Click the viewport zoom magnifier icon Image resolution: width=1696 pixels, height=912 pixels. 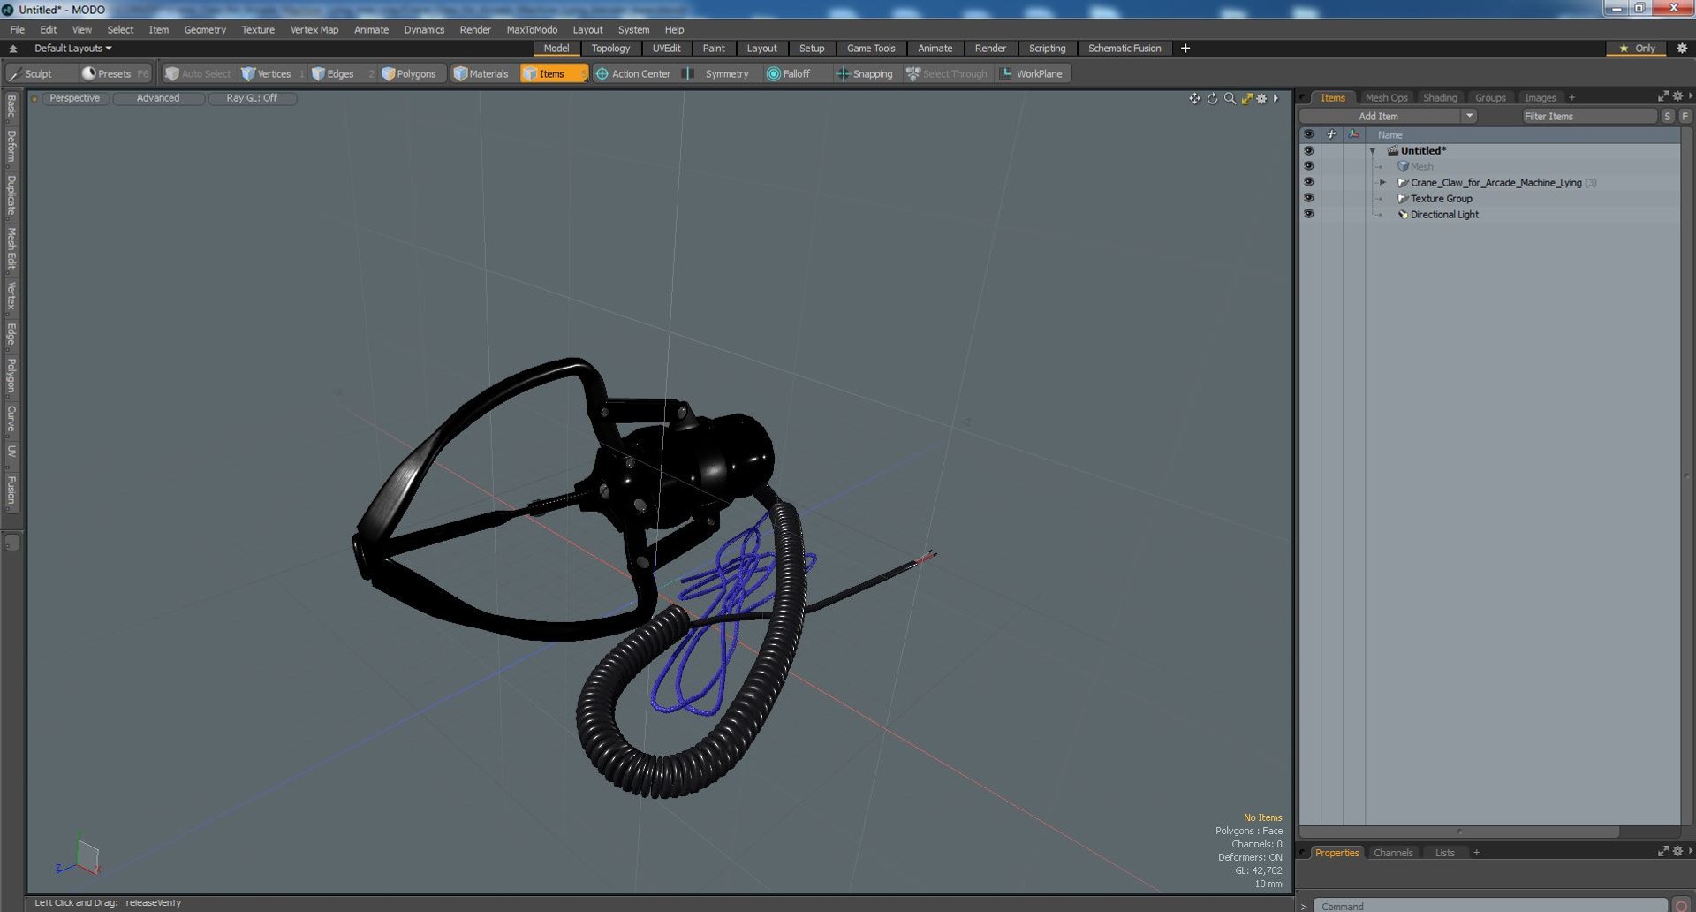pyautogui.click(x=1230, y=98)
